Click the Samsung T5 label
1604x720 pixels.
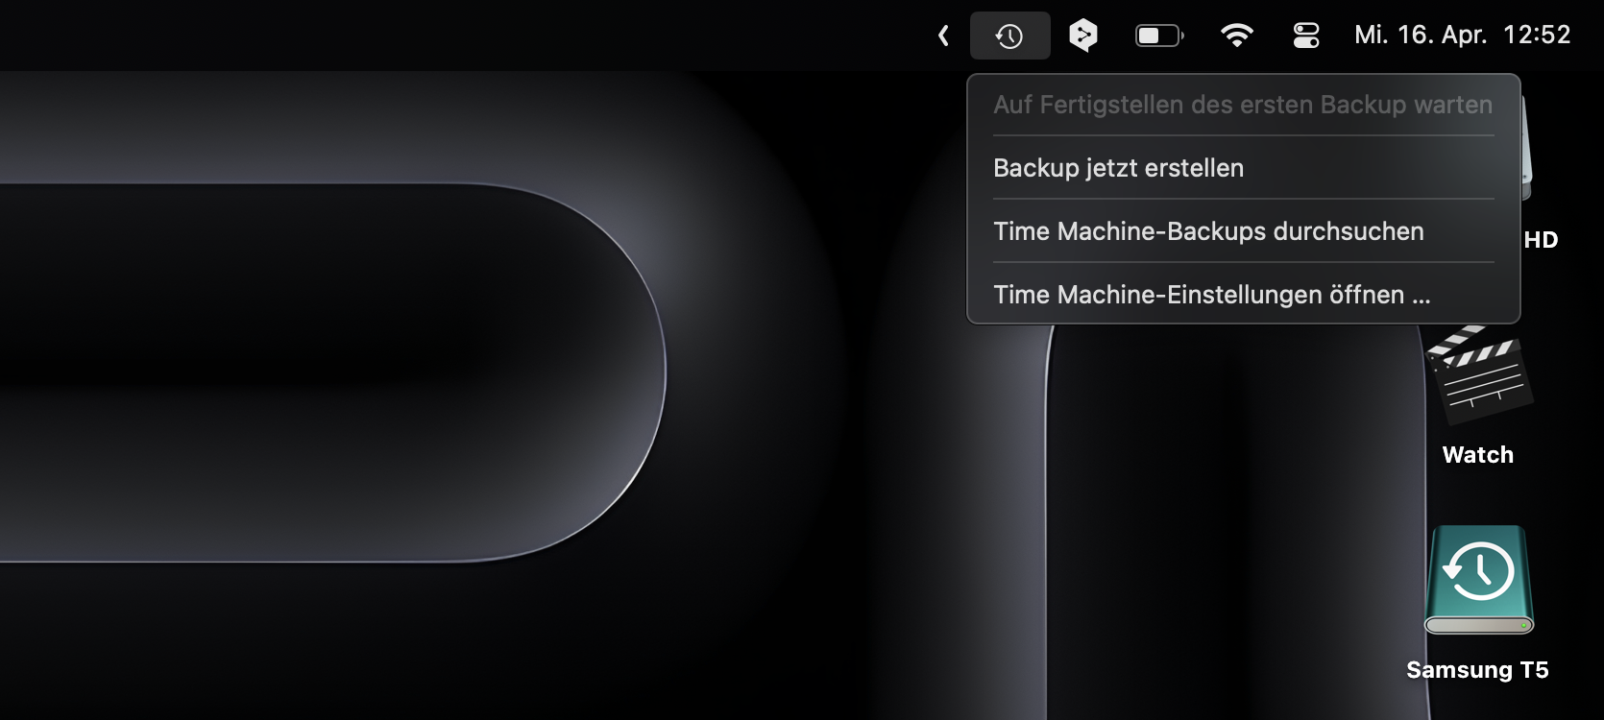[1477, 670]
